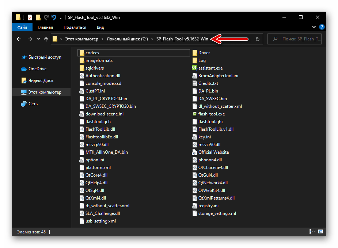Expand the ribbon with the chevron

click(x=314, y=27)
